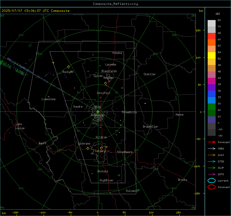The height and width of the screenshot is (216, 231).
Task: Click the Strathmore city label
Action: tap(125, 152)
